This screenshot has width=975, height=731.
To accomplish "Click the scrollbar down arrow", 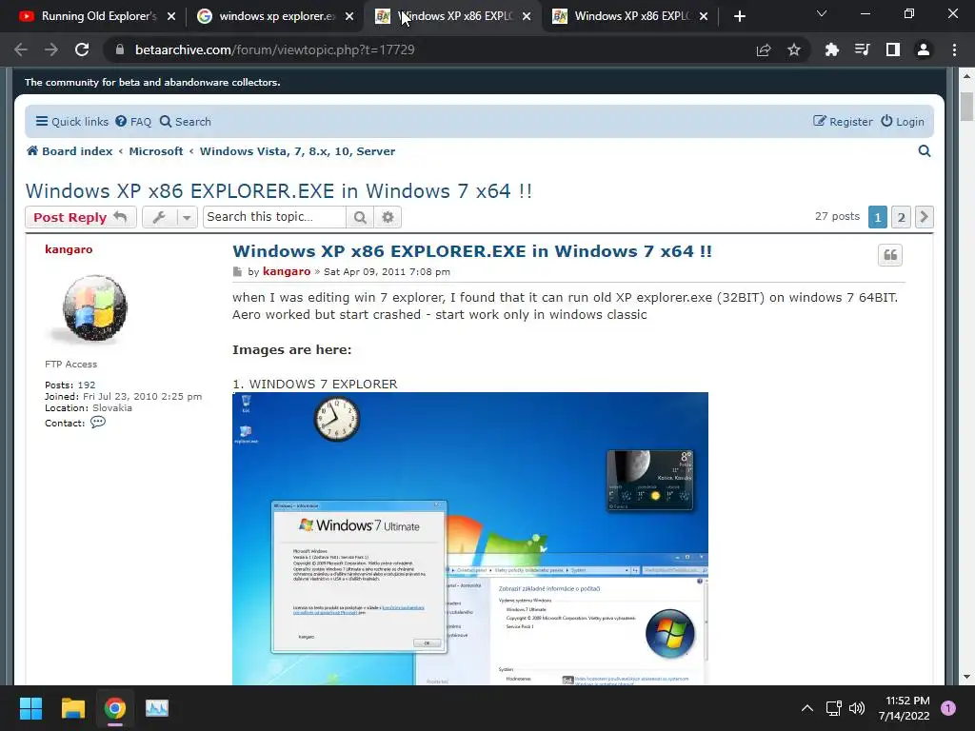I will [966, 677].
